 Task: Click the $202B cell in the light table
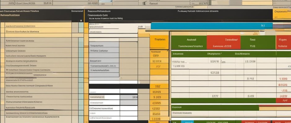[x=215, y=73]
